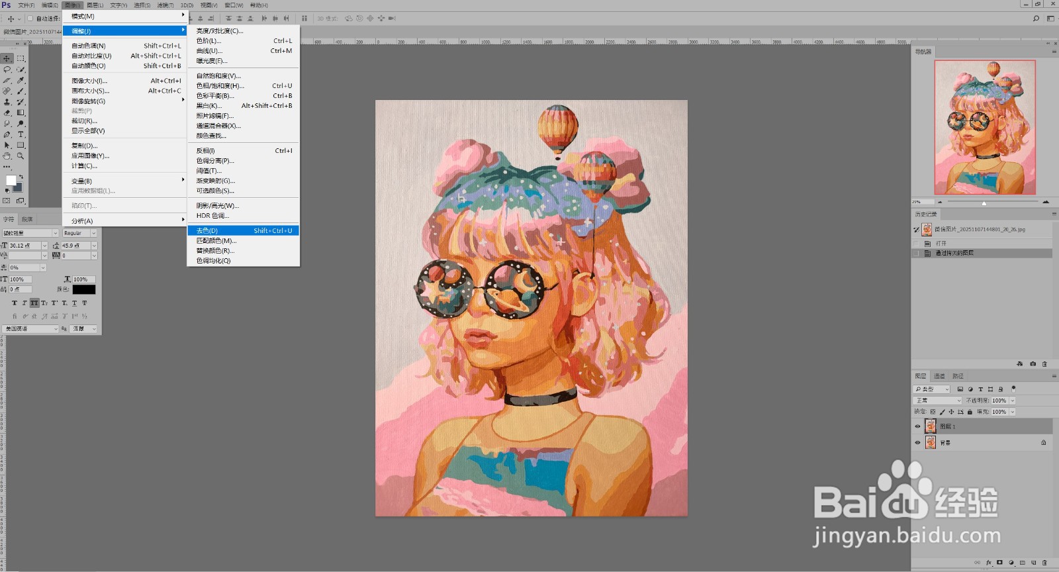This screenshot has height=572, width=1059.
Task: Select the Zoom tool
Action: [x=21, y=156]
